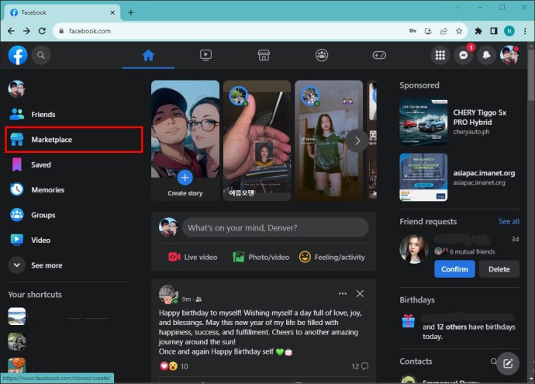The width and height of the screenshot is (535, 384).
Task: Open the Gaming tab icon
Action: (379, 55)
